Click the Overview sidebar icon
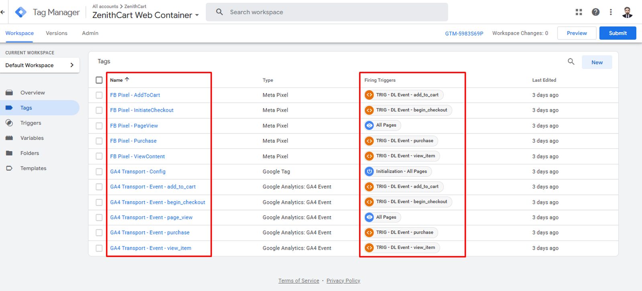This screenshot has height=291, width=642. tap(9, 93)
